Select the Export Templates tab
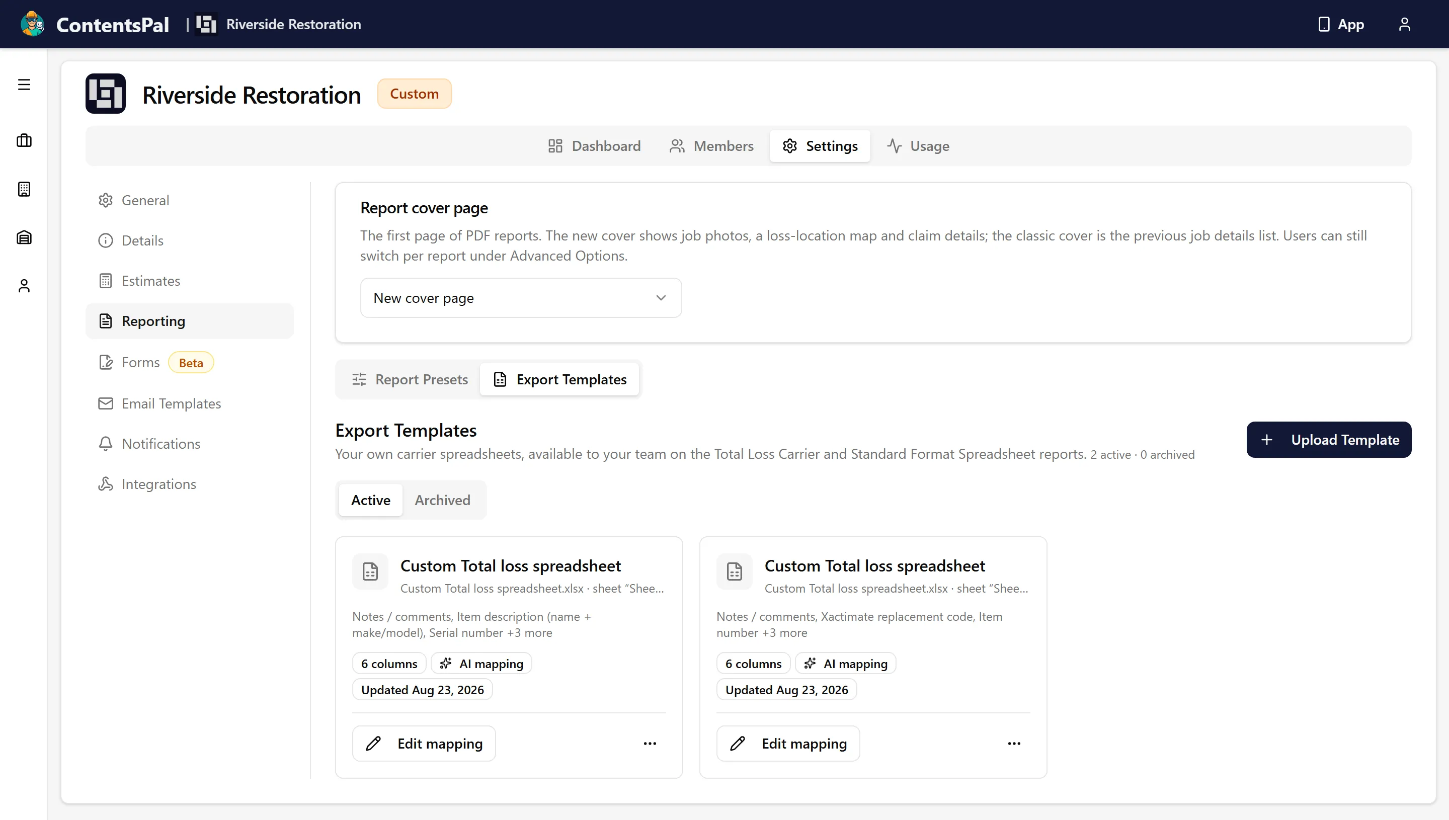The height and width of the screenshot is (820, 1449). click(560, 380)
